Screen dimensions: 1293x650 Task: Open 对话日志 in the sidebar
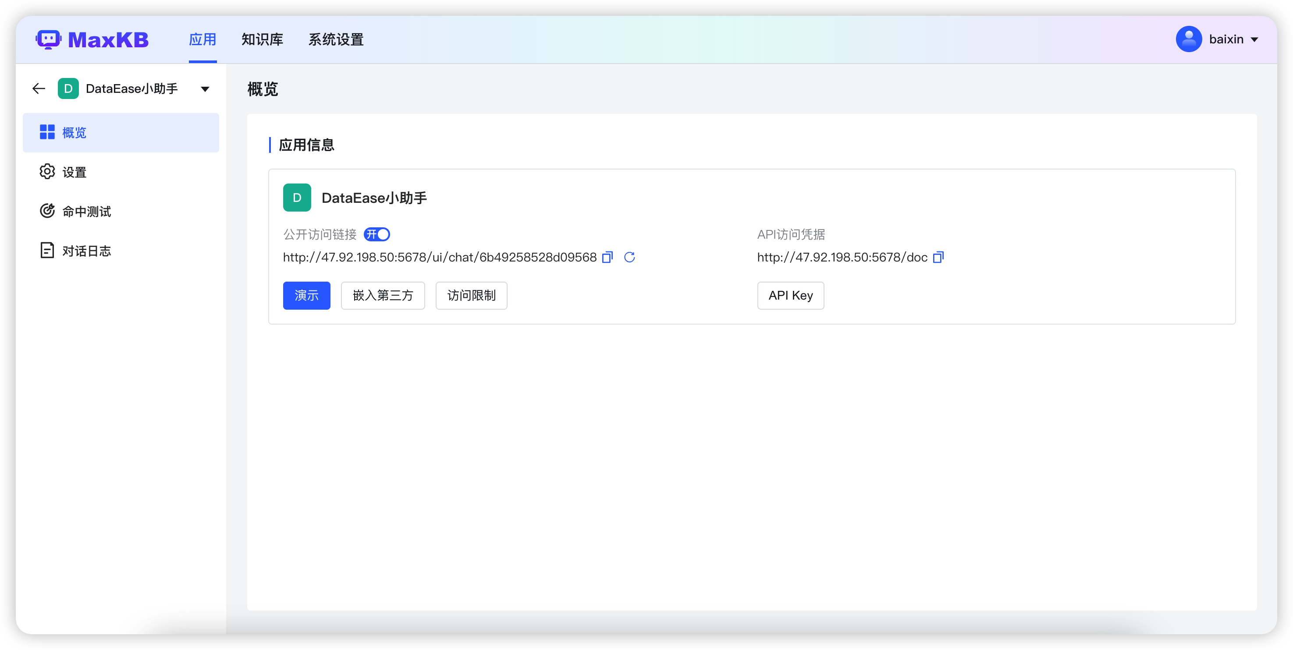tap(121, 251)
